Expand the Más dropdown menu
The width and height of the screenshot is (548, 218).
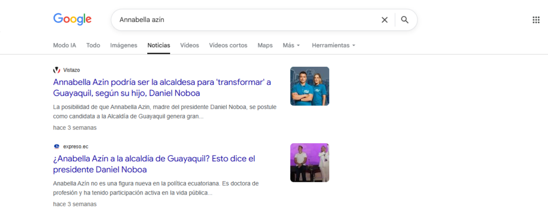pos(291,45)
